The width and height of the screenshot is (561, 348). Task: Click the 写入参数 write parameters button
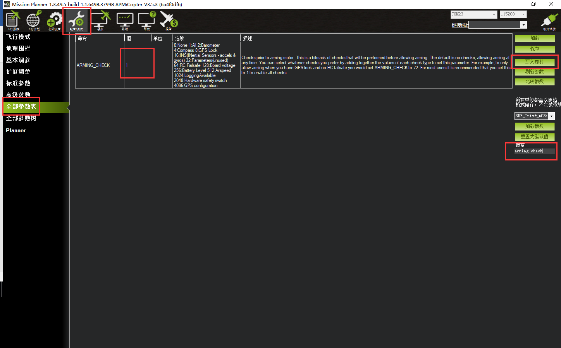534,62
